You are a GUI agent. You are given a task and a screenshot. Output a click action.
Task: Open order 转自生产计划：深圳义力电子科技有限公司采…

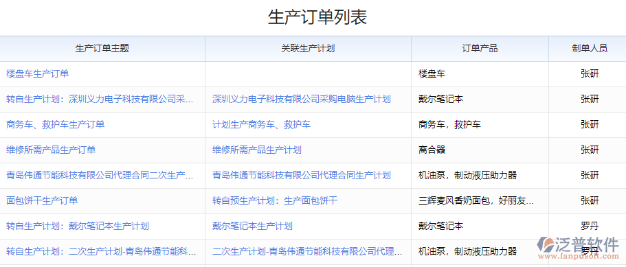[100, 100]
